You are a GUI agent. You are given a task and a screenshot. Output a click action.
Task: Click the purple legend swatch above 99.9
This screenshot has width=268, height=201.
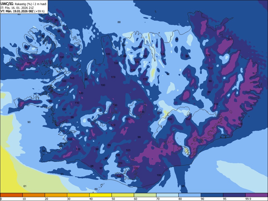click(x=256, y=195)
